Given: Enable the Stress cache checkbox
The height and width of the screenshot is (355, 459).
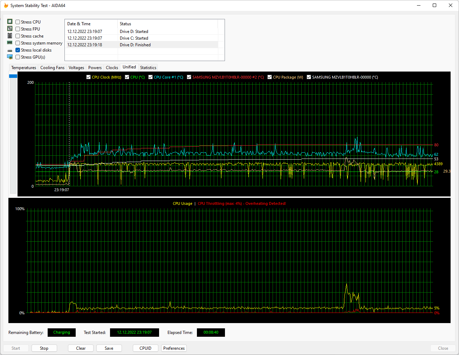Looking at the screenshot, I should click(x=18, y=36).
